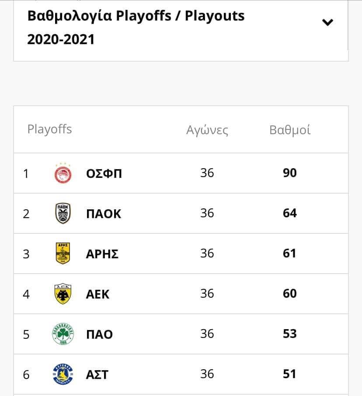Image resolution: width=362 pixels, height=396 pixels.
Task: Open the ΠΑΟΚ team link
Action: coord(104,214)
